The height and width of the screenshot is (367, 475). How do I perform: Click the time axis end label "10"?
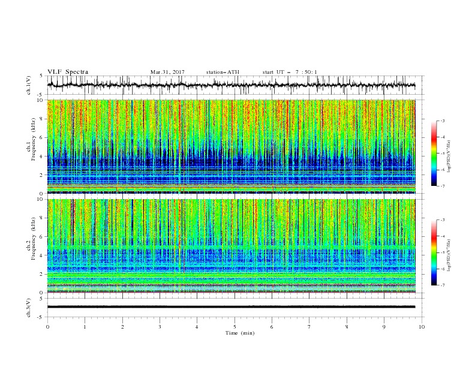422,327
